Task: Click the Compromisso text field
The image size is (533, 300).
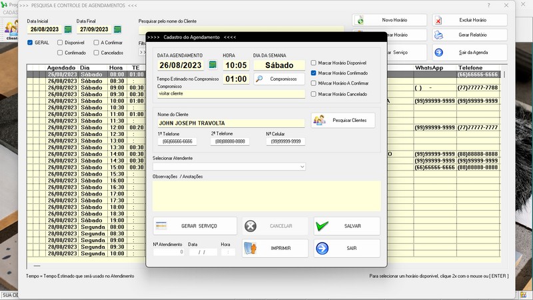Action: pos(231,94)
